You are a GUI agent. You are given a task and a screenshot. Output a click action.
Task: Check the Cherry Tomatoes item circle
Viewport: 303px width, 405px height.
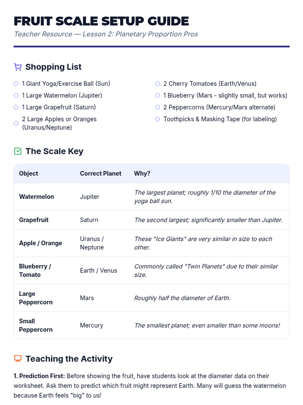point(158,84)
